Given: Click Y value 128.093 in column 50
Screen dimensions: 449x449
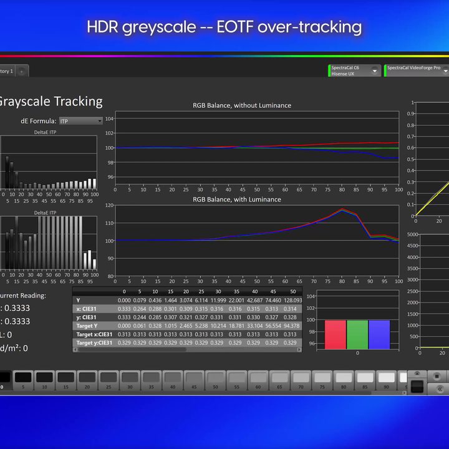Looking at the screenshot, I should coord(292,301).
